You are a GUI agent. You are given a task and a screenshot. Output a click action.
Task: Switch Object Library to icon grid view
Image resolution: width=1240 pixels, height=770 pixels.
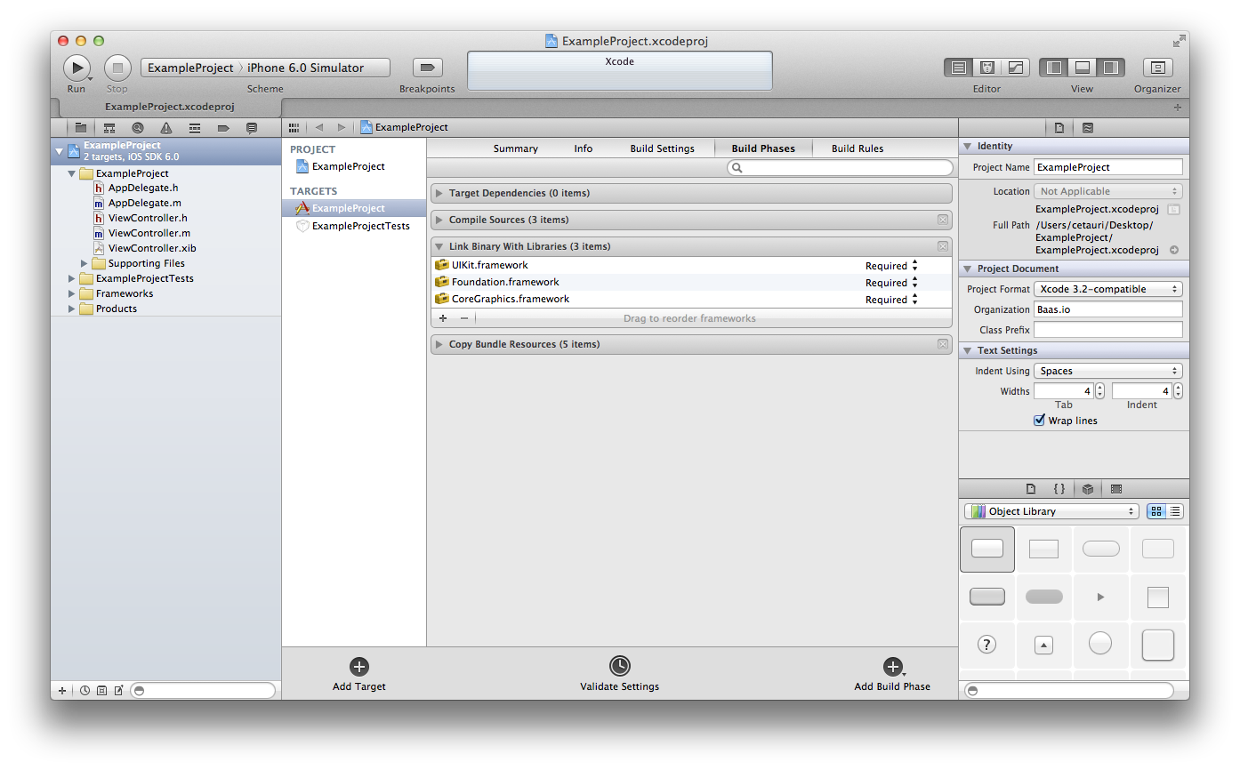click(1156, 511)
